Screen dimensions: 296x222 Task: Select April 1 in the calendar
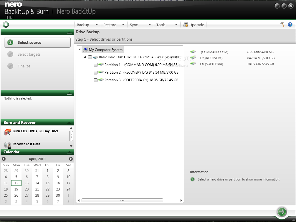[x=47, y=171]
